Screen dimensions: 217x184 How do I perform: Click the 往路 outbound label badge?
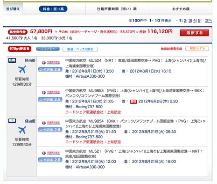12,60
